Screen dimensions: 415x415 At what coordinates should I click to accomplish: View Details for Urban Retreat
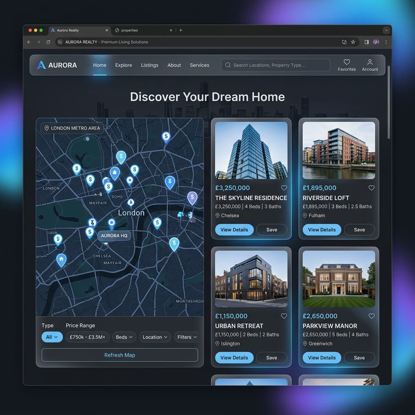point(234,358)
